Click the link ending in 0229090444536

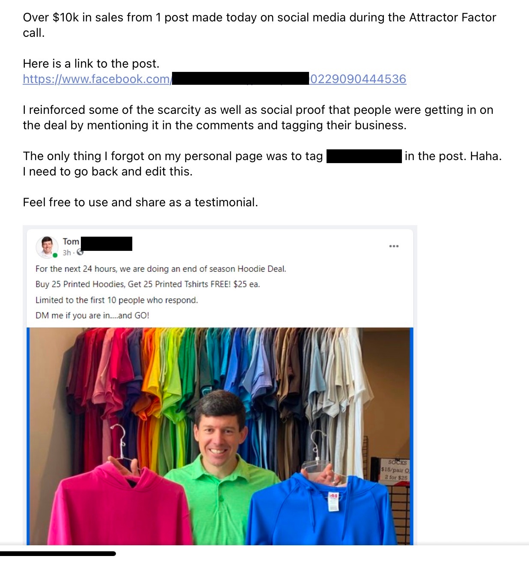358,79
